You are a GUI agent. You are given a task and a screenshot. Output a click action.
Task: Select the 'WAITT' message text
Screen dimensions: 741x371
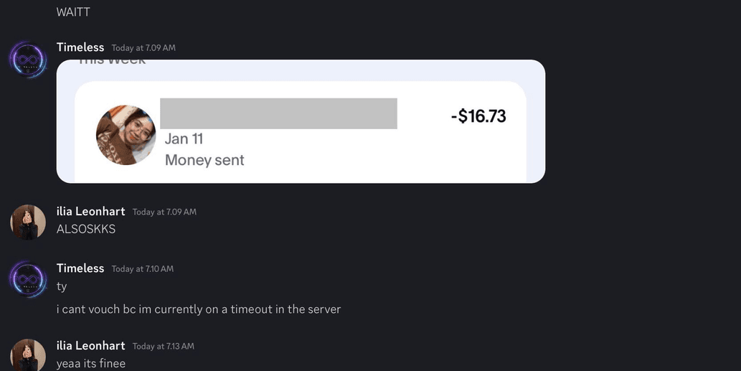pos(73,11)
